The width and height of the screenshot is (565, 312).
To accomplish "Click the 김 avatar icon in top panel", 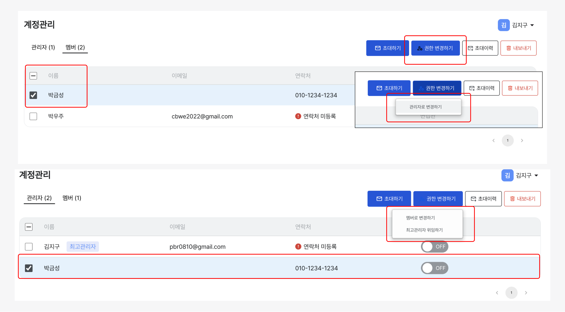I will click(x=503, y=25).
